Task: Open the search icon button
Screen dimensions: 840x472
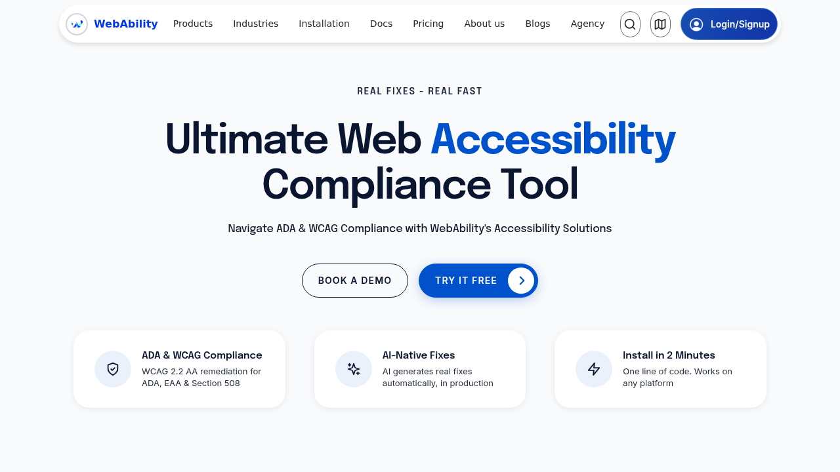Action: click(630, 24)
